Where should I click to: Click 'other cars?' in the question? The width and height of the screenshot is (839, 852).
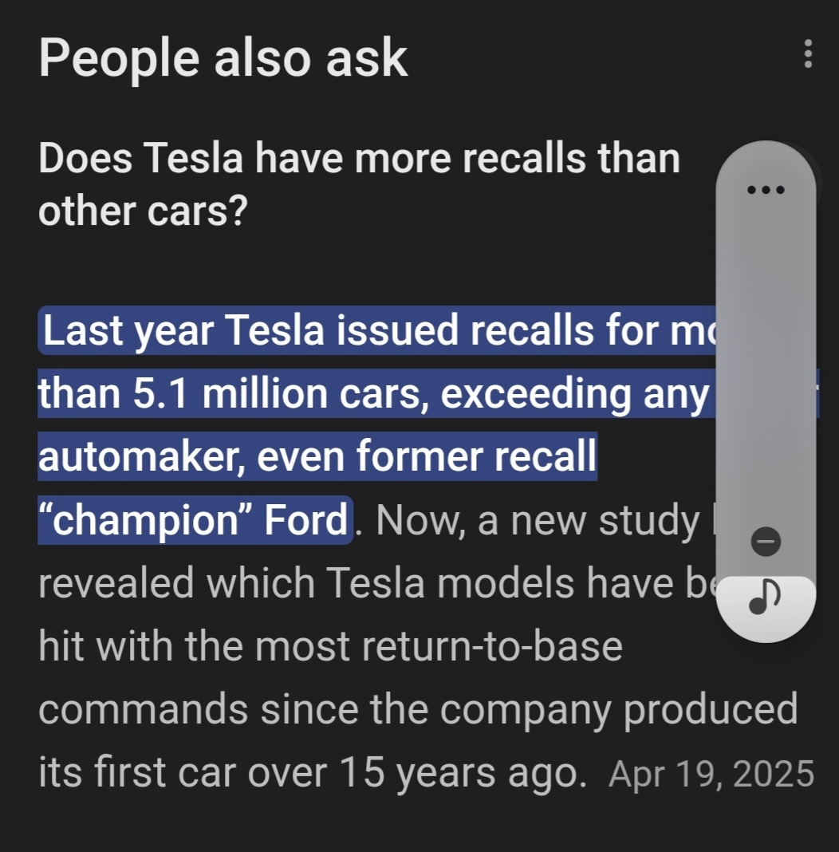(142, 211)
